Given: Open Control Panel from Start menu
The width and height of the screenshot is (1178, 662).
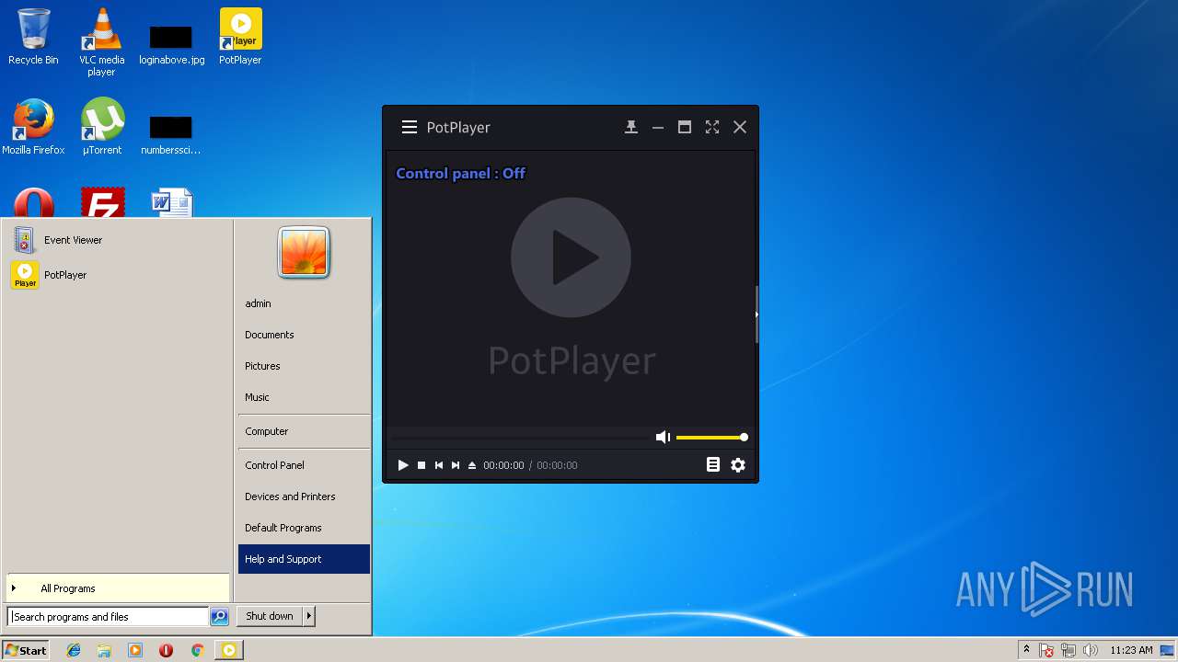Looking at the screenshot, I should (304, 465).
